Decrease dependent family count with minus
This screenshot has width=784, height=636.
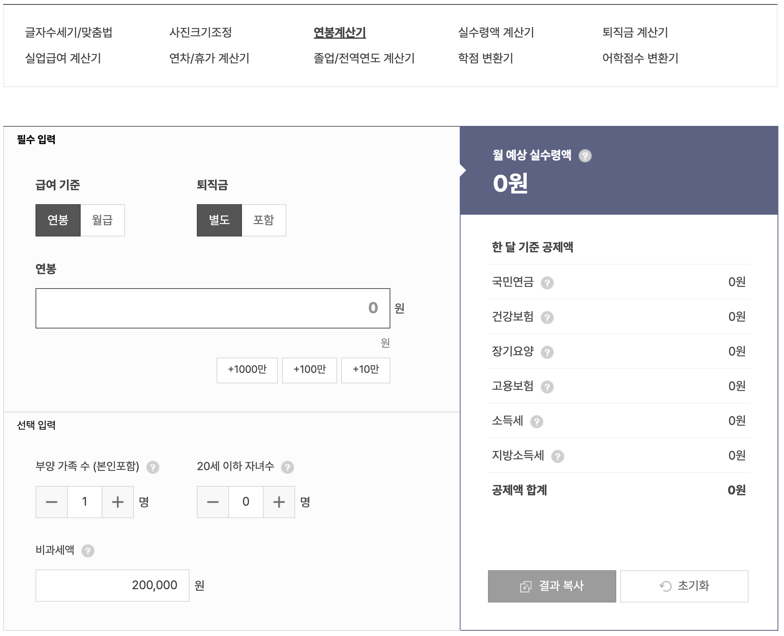(x=52, y=502)
